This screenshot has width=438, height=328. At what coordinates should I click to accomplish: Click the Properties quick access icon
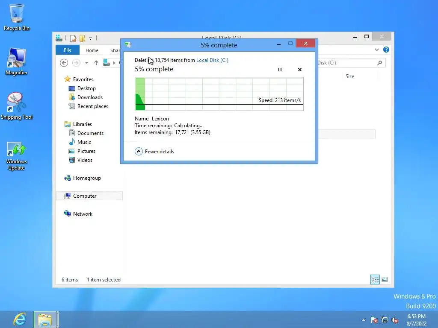[73, 38]
